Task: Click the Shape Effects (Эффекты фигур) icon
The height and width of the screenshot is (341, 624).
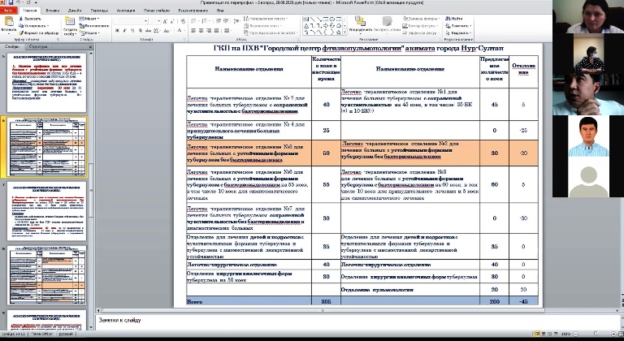Action: click(x=405, y=33)
